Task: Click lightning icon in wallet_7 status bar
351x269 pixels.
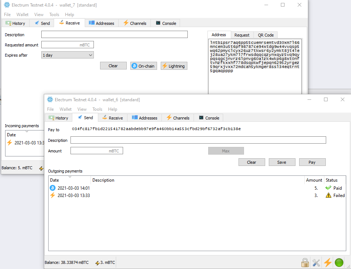Action: coord(41,168)
